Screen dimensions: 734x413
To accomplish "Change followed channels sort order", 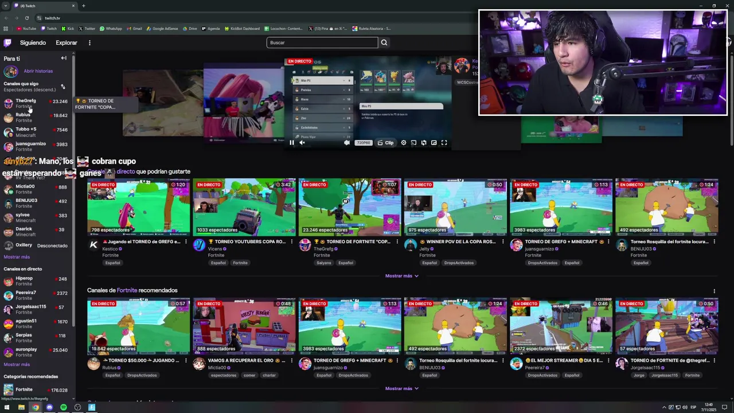I will (x=63, y=87).
